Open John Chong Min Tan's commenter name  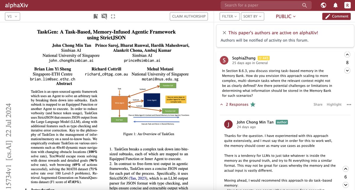(255, 122)
